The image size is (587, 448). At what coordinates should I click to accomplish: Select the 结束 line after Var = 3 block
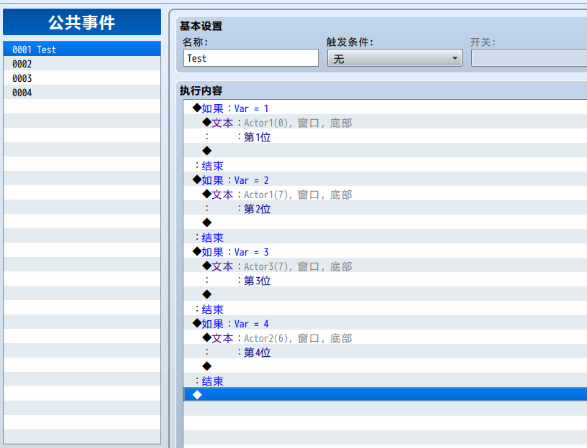tap(386, 309)
